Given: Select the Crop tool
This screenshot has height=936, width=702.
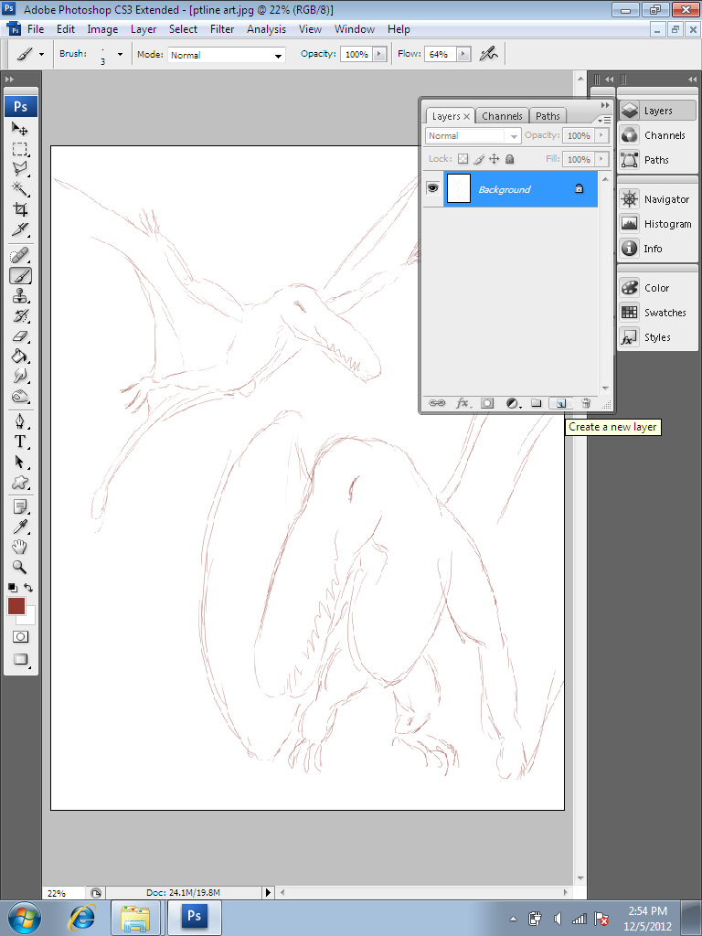Looking at the screenshot, I should click(20, 209).
